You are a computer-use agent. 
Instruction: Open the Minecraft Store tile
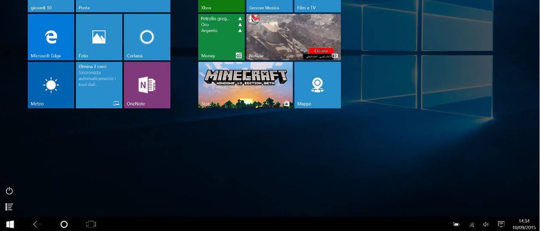coord(245,85)
